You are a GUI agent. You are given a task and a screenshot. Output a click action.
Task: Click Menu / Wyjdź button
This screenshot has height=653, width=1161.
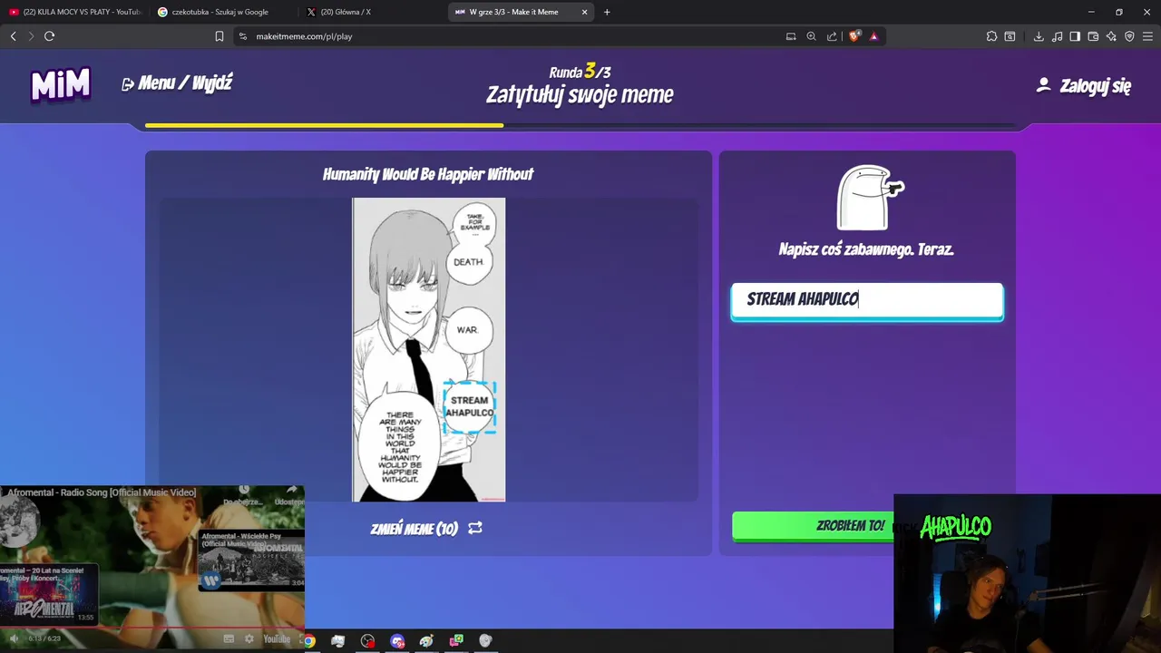177,83
